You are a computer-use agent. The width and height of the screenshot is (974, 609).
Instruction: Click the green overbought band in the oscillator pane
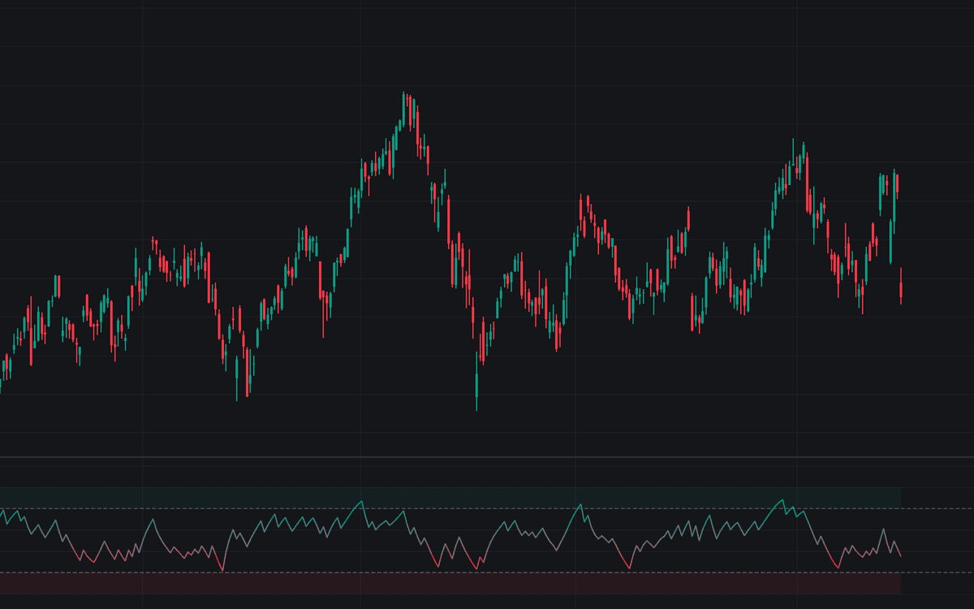point(450,498)
